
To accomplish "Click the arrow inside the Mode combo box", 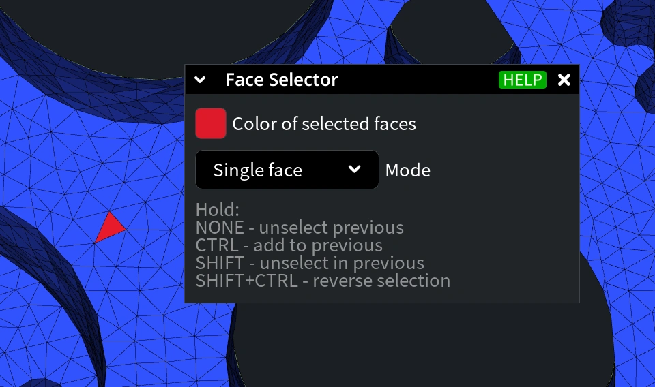I will coord(355,169).
